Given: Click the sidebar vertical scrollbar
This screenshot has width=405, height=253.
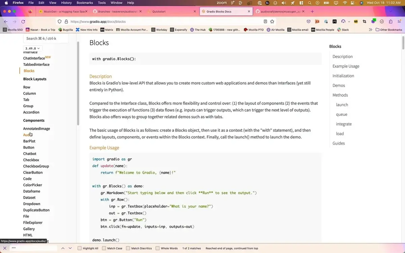Looking at the screenshot, I should (x=78, y=84).
